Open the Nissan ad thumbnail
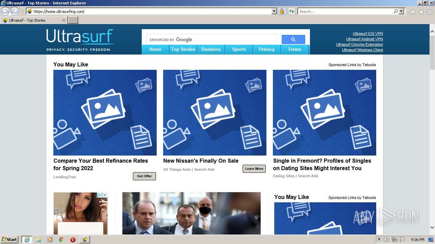Viewport: 435px width, 244px height. (x=215, y=113)
